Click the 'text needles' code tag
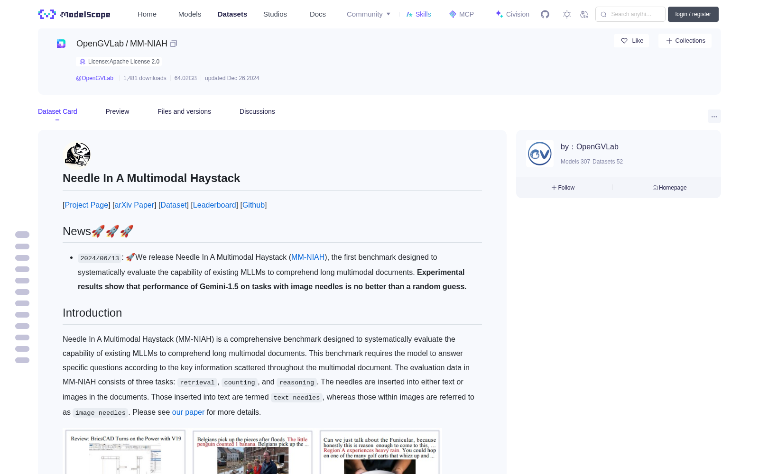Screen dimensions: 759x474 (x=296, y=398)
